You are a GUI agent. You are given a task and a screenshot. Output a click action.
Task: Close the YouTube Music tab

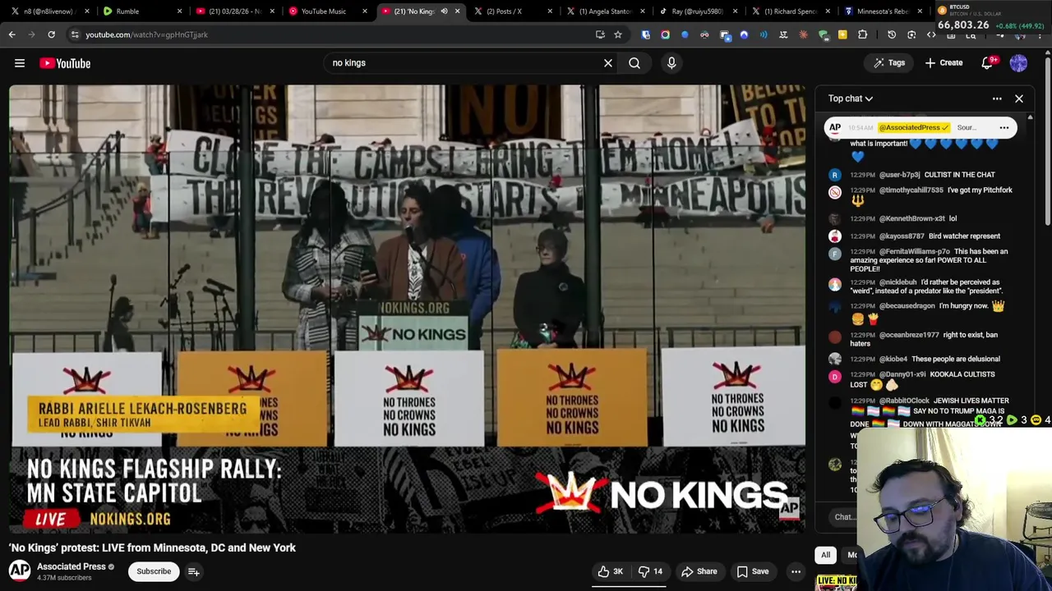pyautogui.click(x=365, y=11)
